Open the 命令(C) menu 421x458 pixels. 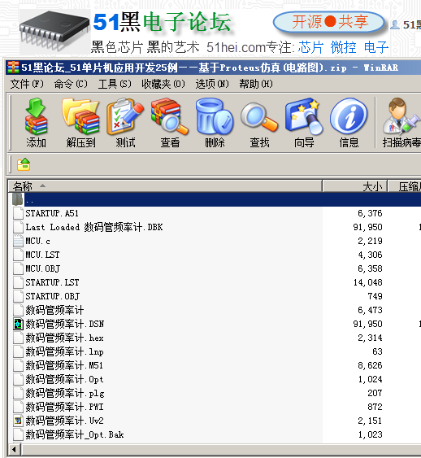tap(71, 84)
